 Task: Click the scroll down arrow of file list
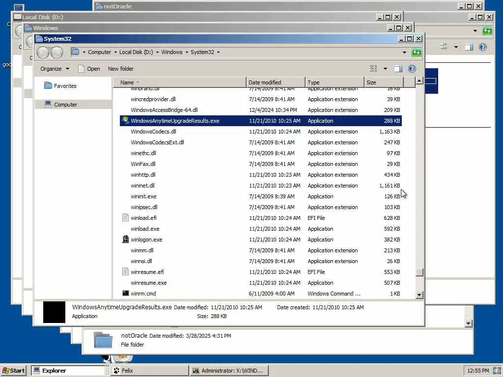click(x=419, y=295)
